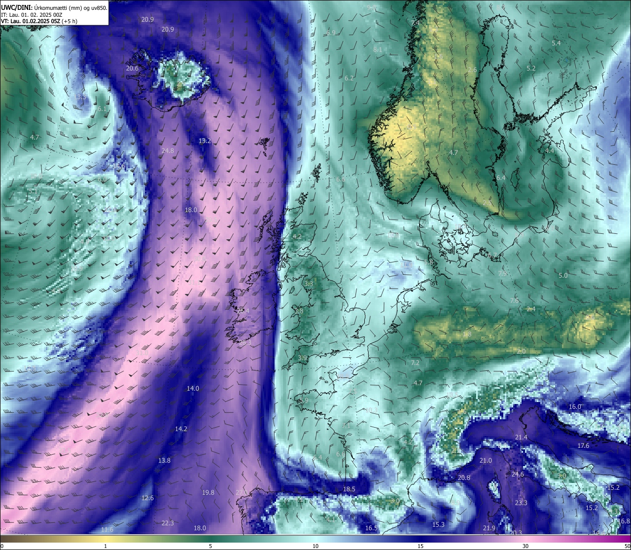The height and width of the screenshot is (550, 631).
Task: Click the 50 tick label on the color scale
Action: pyautogui.click(x=627, y=546)
